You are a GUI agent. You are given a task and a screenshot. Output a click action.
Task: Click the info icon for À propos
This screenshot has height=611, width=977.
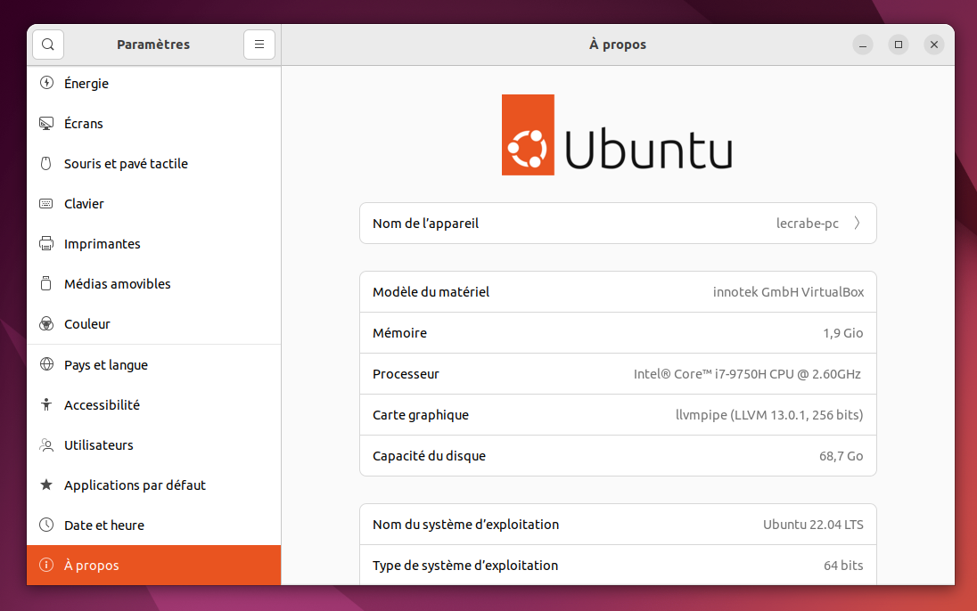(46, 565)
